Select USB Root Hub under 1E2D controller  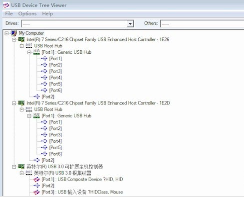click(x=48, y=109)
